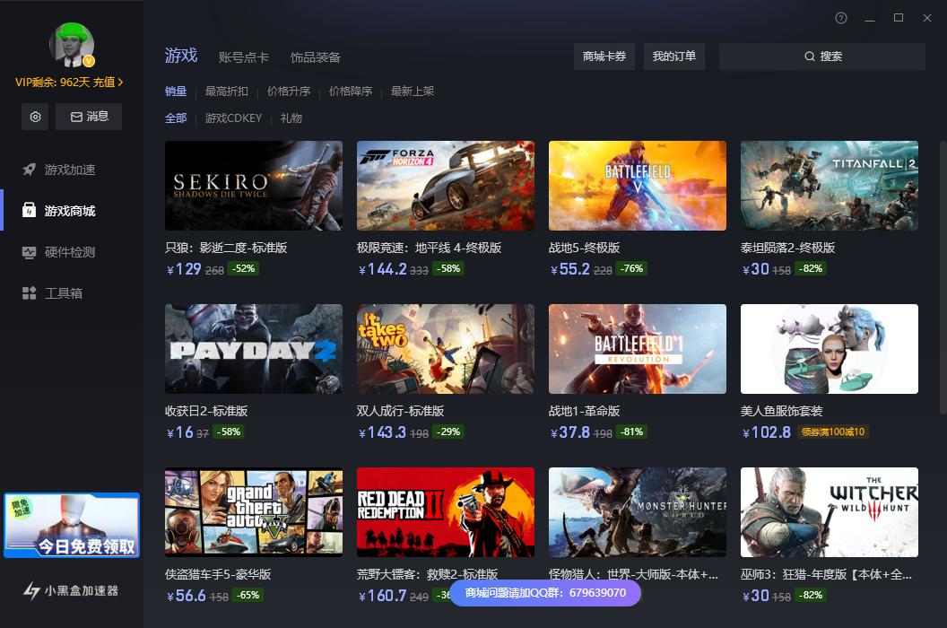Click title 战地1-革命版
Viewport: 947px width, 628px height.
(x=584, y=411)
